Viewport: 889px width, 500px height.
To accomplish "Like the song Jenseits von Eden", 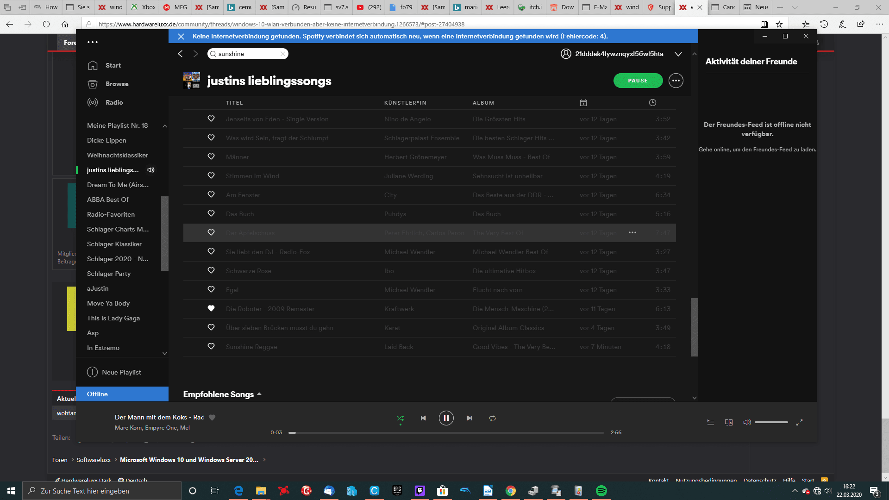I will (x=211, y=119).
